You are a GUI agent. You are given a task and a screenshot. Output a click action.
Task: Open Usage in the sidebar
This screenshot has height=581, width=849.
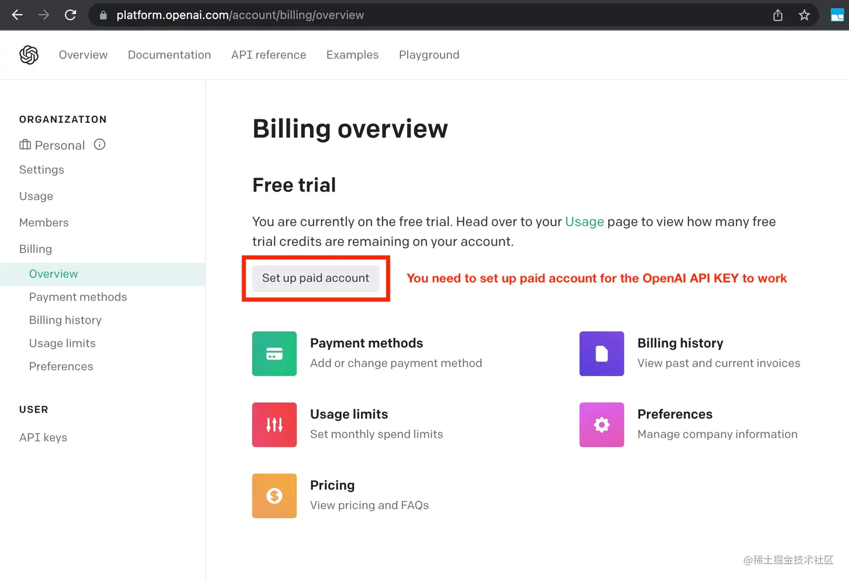[x=36, y=196]
